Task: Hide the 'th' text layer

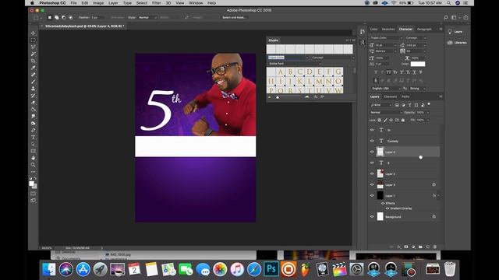Action: (x=372, y=130)
